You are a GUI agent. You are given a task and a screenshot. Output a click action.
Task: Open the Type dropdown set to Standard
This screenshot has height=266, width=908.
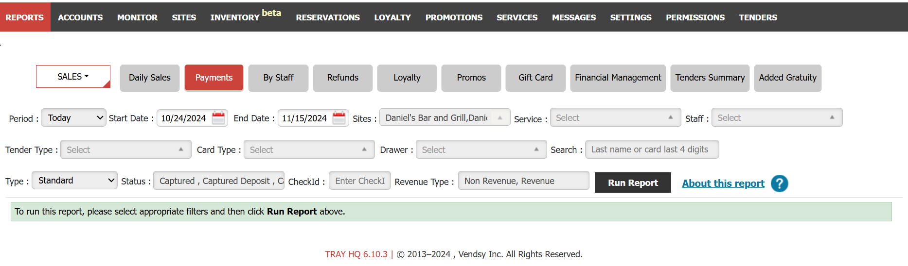(74, 181)
